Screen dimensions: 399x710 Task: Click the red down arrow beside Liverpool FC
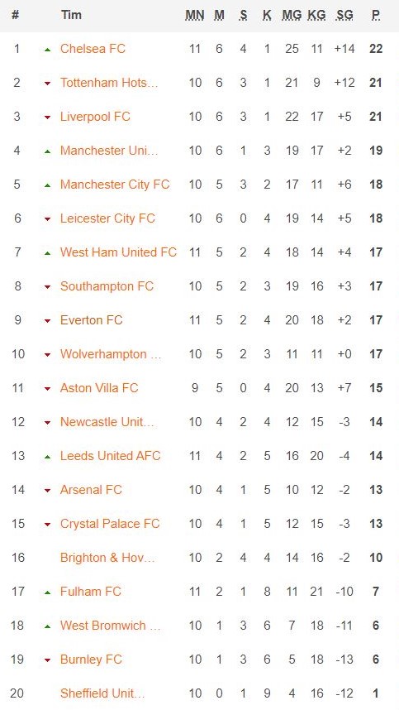click(x=47, y=118)
